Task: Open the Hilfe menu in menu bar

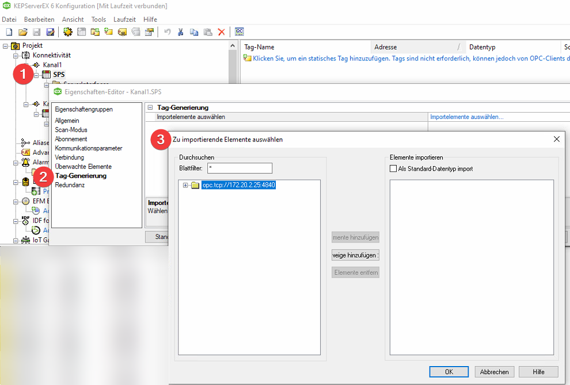Action: 150,19
